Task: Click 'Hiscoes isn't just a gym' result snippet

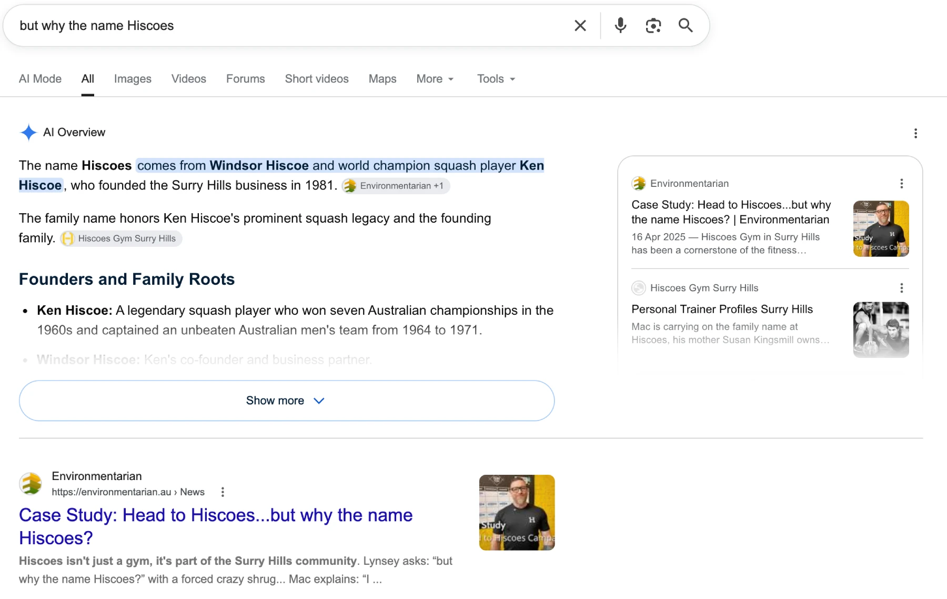Action: coord(236,570)
